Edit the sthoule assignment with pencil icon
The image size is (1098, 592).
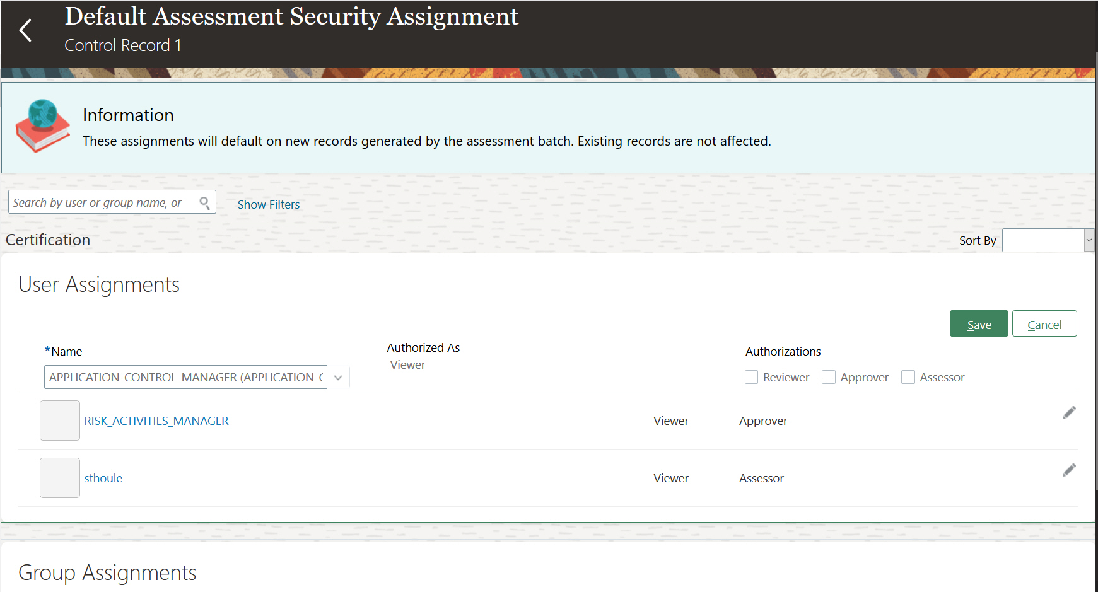[1068, 470]
